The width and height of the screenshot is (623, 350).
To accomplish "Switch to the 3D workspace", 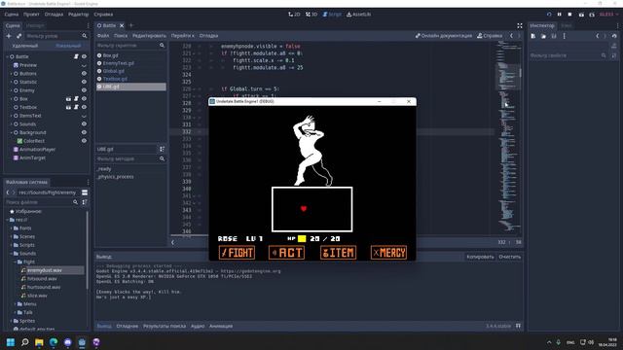I will pos(311,15).
